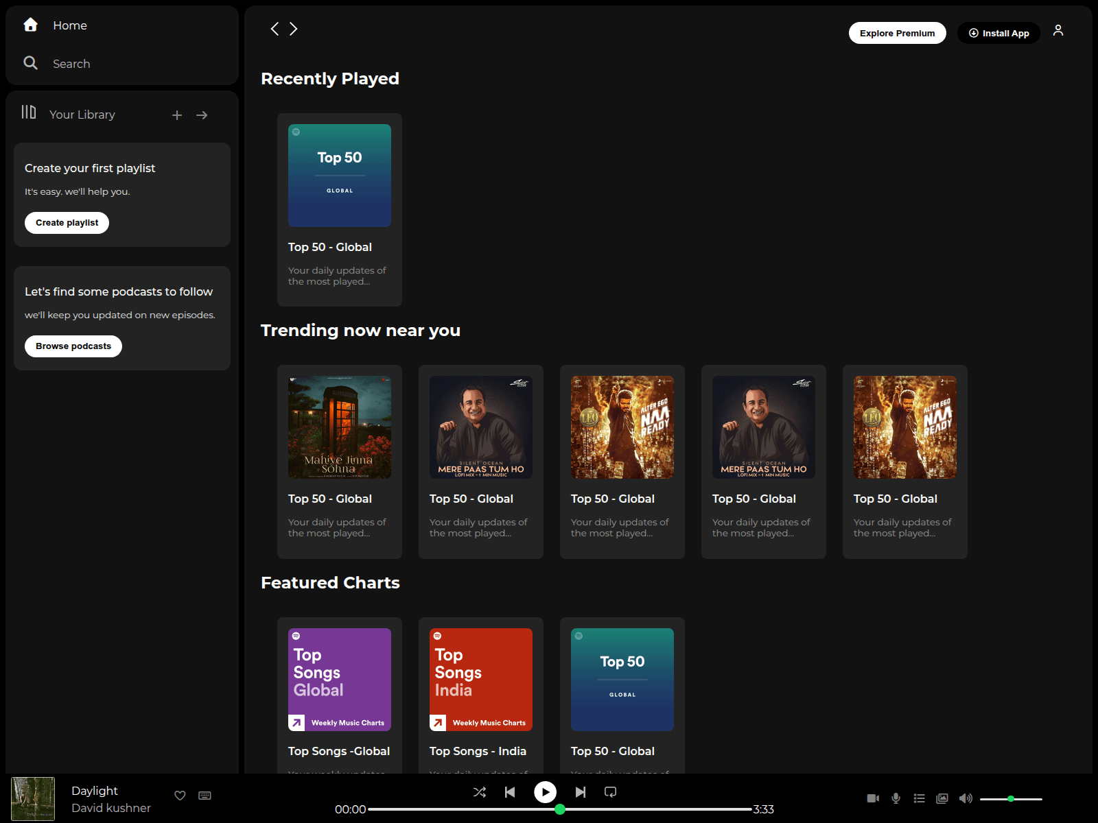Click Top Songs -Global title
The image size is (1098, 823).
tap(339, 751)
